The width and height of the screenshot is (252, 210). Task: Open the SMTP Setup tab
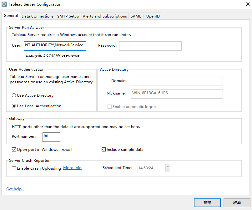[x=68, y=16]
